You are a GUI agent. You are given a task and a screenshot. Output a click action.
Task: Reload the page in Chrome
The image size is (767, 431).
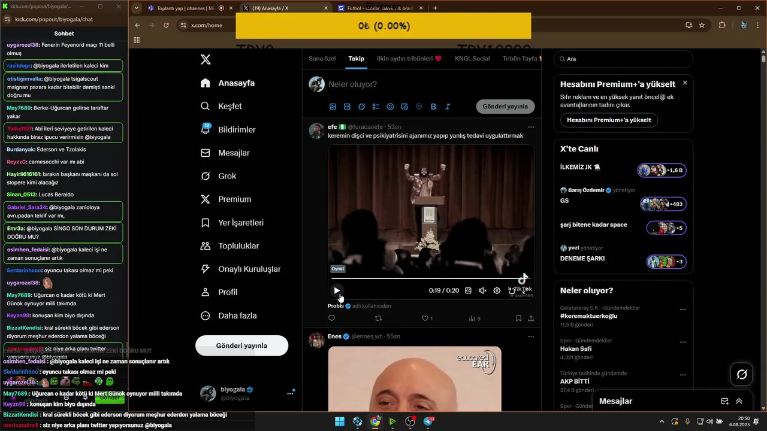166,25
